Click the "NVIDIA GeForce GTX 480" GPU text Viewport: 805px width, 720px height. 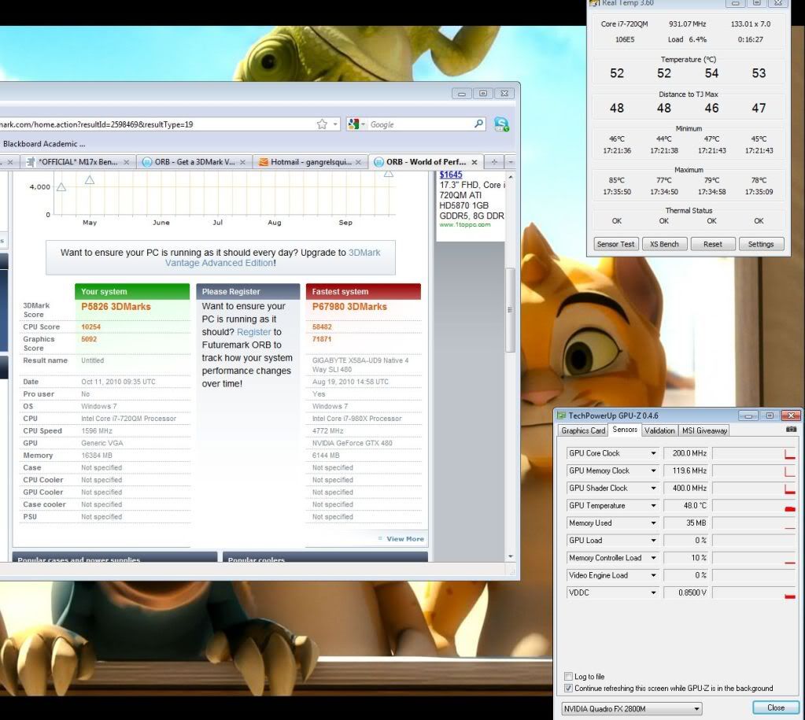353,443
